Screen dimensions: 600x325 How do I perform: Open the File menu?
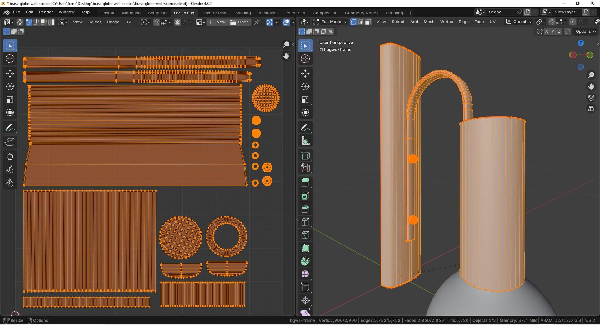pyautogui.click(x=17, y=12)
